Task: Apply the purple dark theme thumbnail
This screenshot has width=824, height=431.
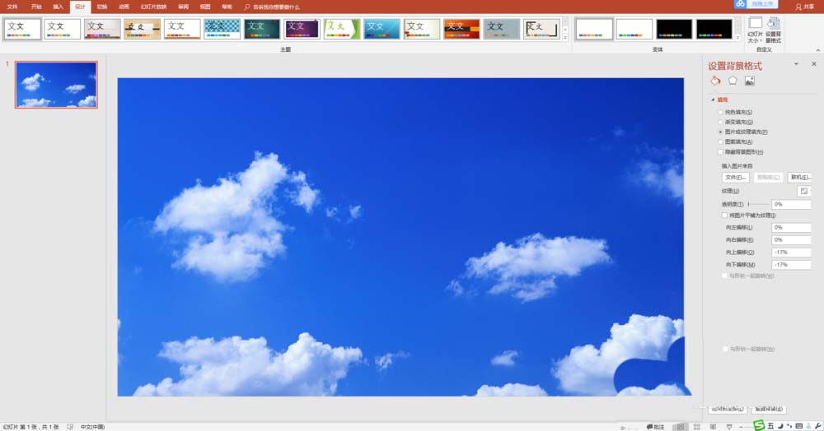Action: [302, 29]
